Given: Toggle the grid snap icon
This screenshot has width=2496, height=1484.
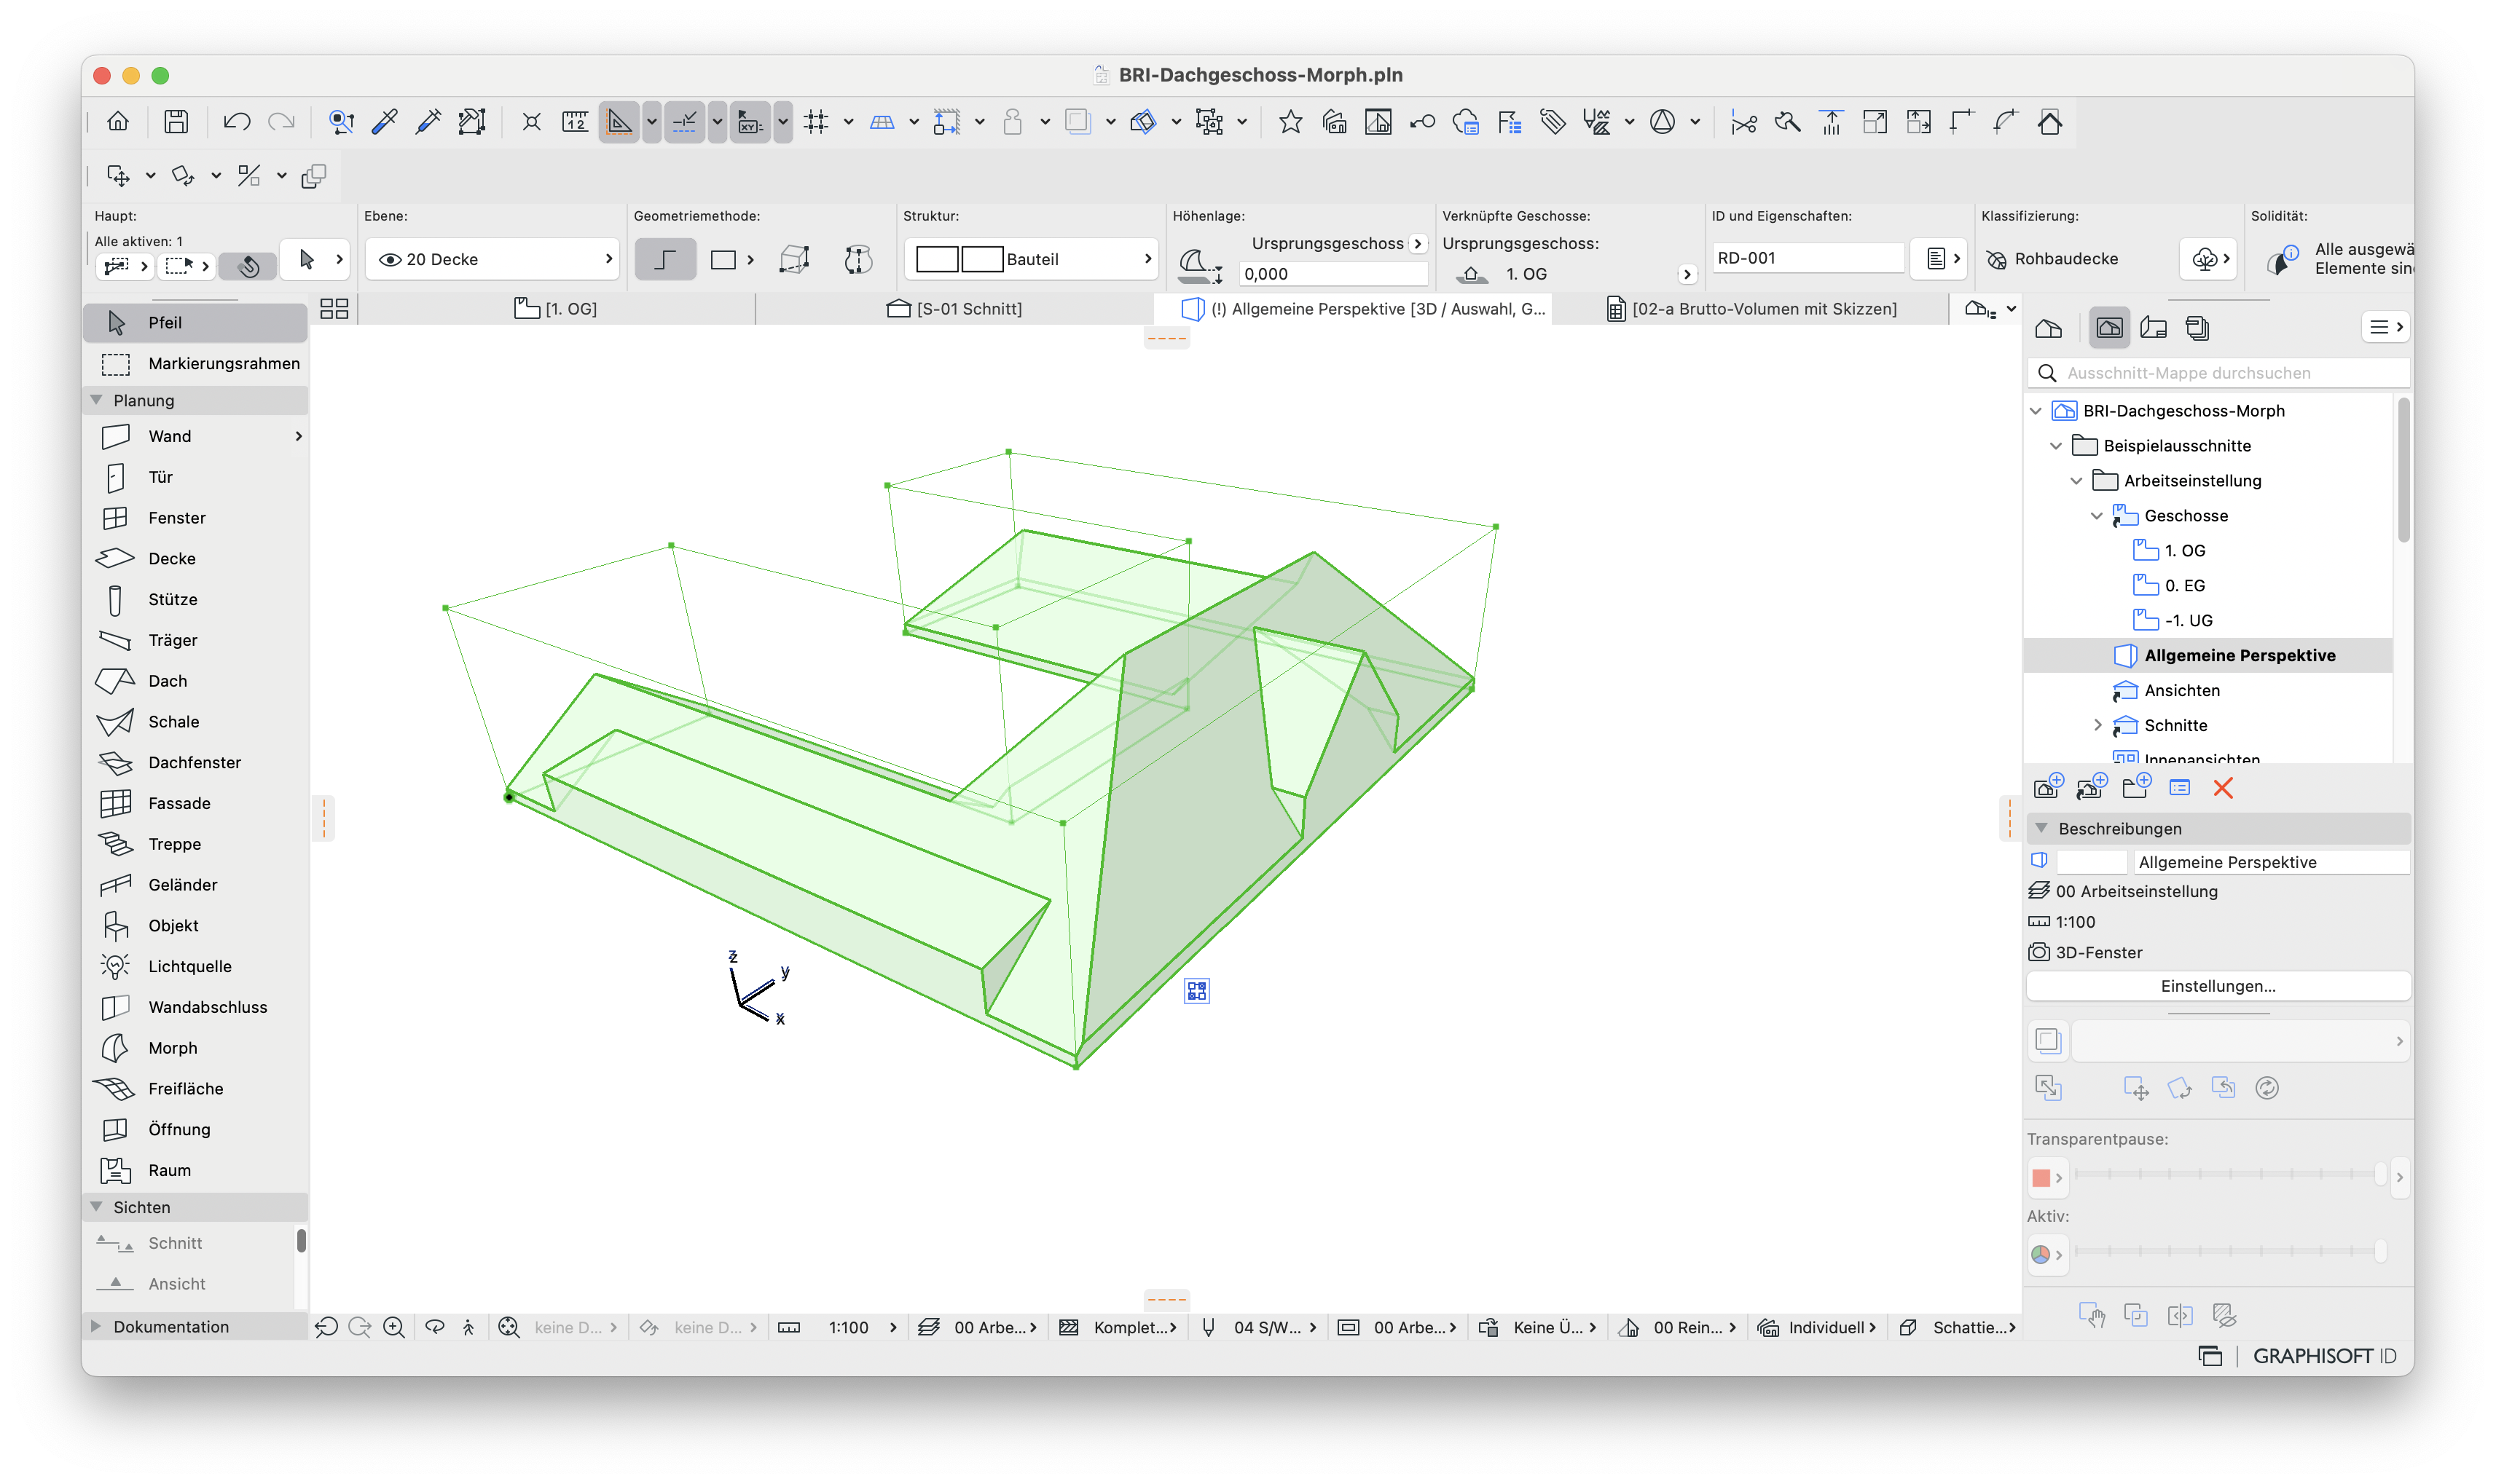Looking at the screenshot, I should (816, 122).
